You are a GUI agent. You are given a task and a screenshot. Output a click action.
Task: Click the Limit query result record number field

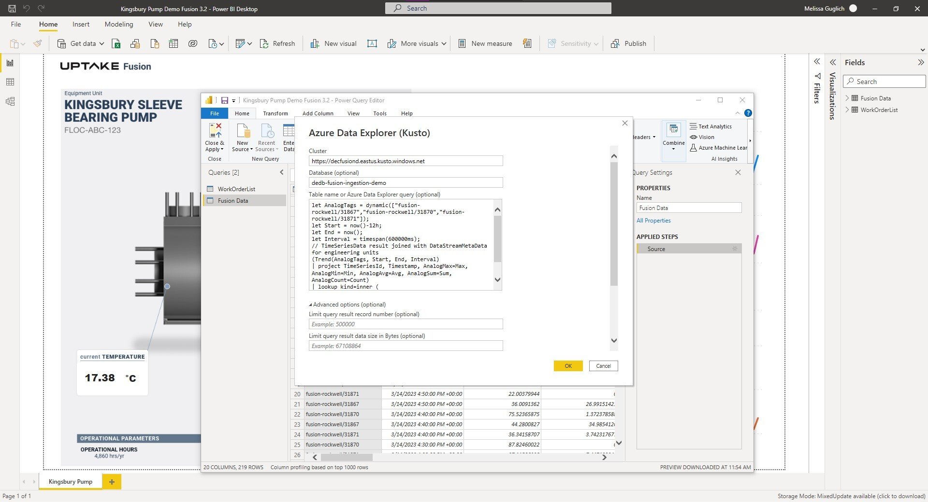point(406,324)
